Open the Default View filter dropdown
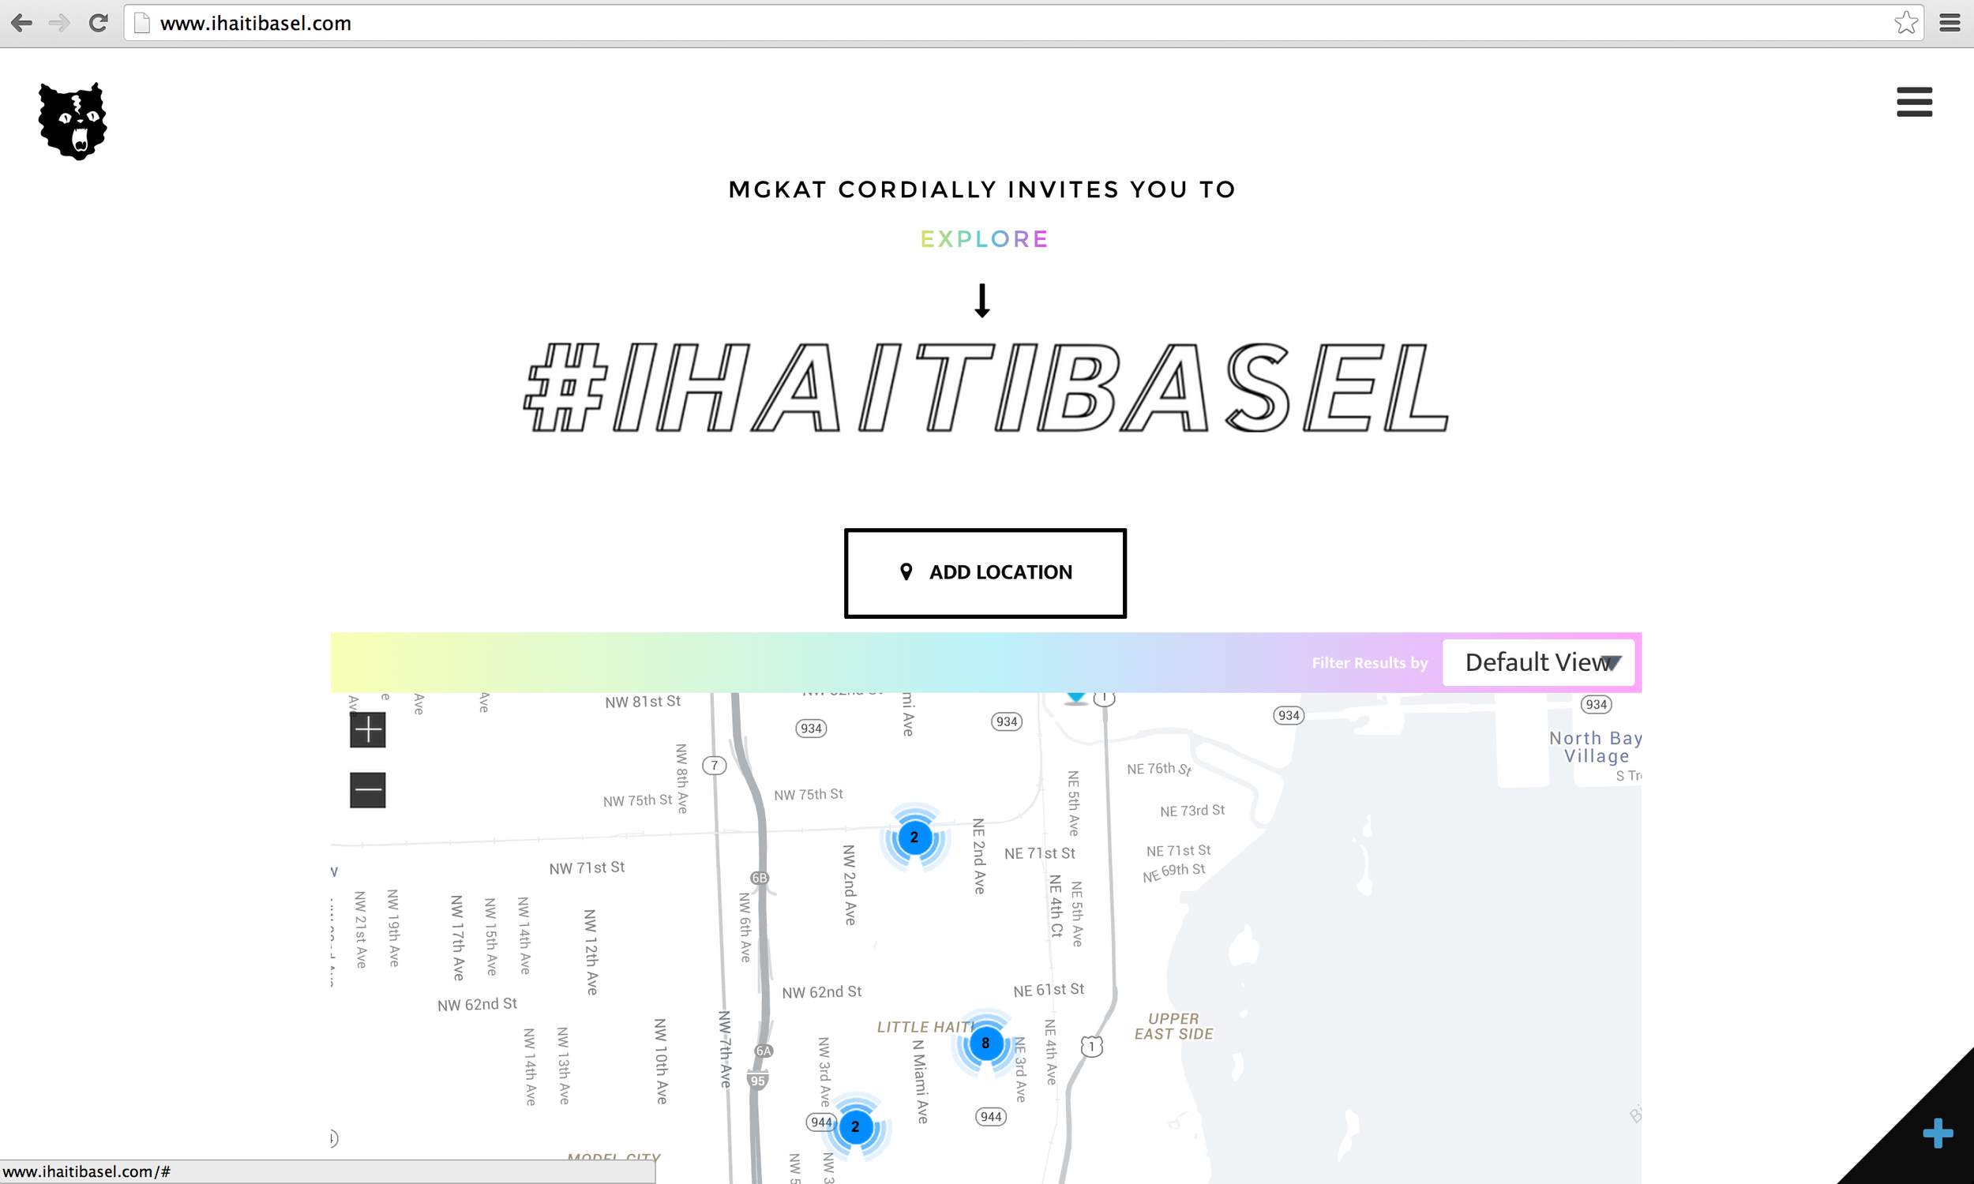1974x1184 pixels. 1538,662
